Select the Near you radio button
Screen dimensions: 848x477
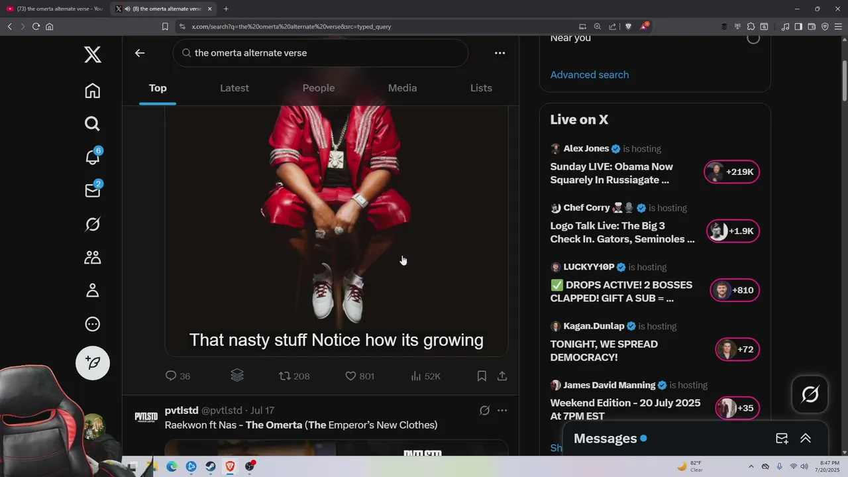(753, 38)
